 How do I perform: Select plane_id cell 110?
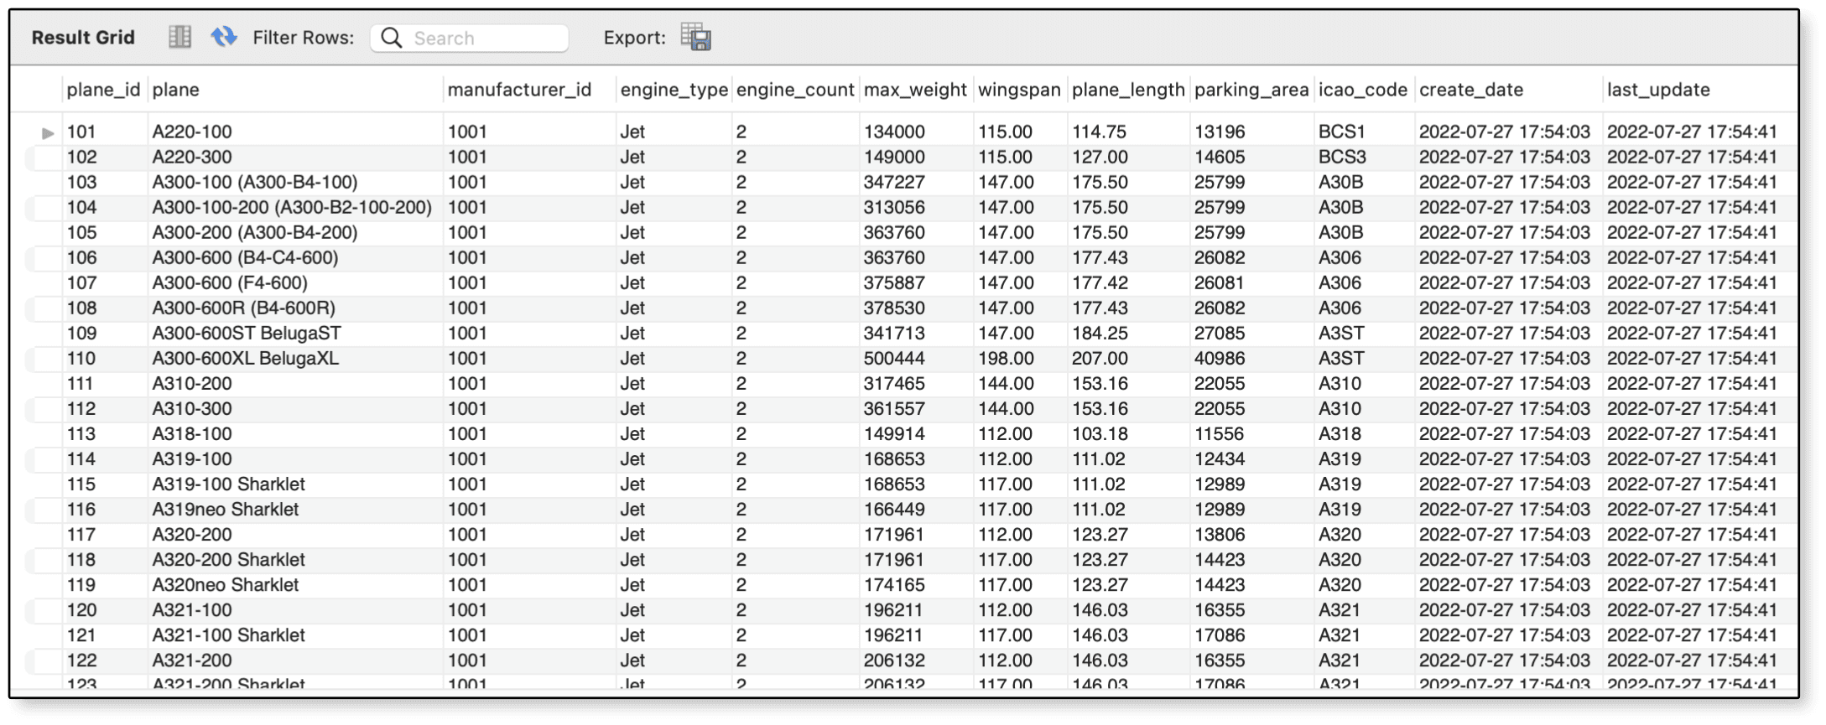[x=81, y=358]
